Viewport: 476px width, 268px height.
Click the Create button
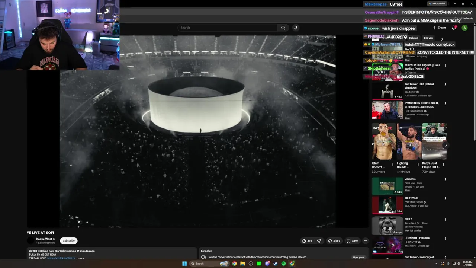[439, 28]
